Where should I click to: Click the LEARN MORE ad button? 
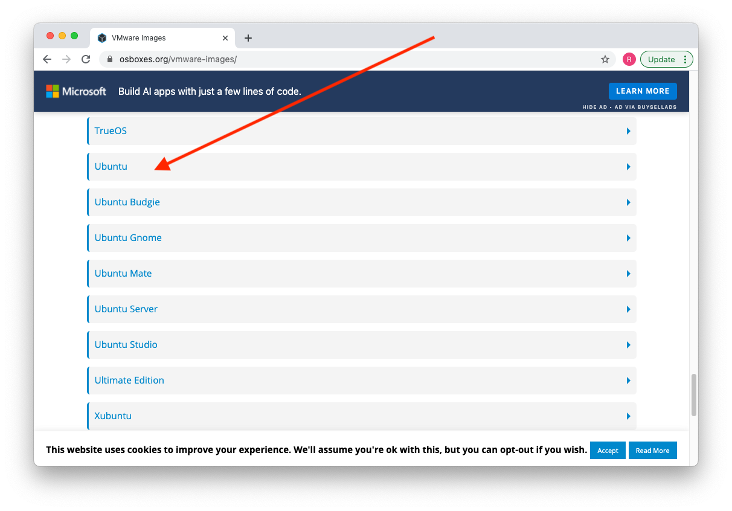tap(642, 91)
